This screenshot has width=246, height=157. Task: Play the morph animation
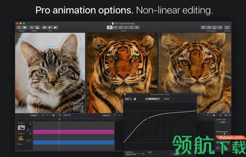click(50, 27)
